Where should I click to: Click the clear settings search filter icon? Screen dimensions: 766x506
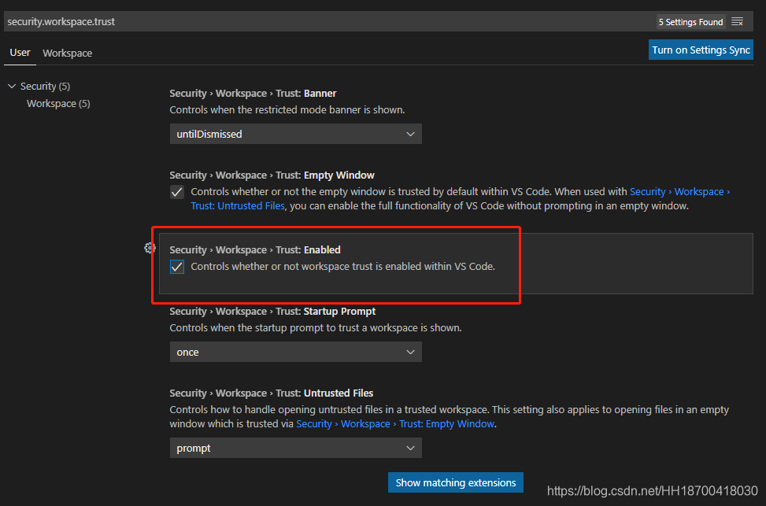737,21
